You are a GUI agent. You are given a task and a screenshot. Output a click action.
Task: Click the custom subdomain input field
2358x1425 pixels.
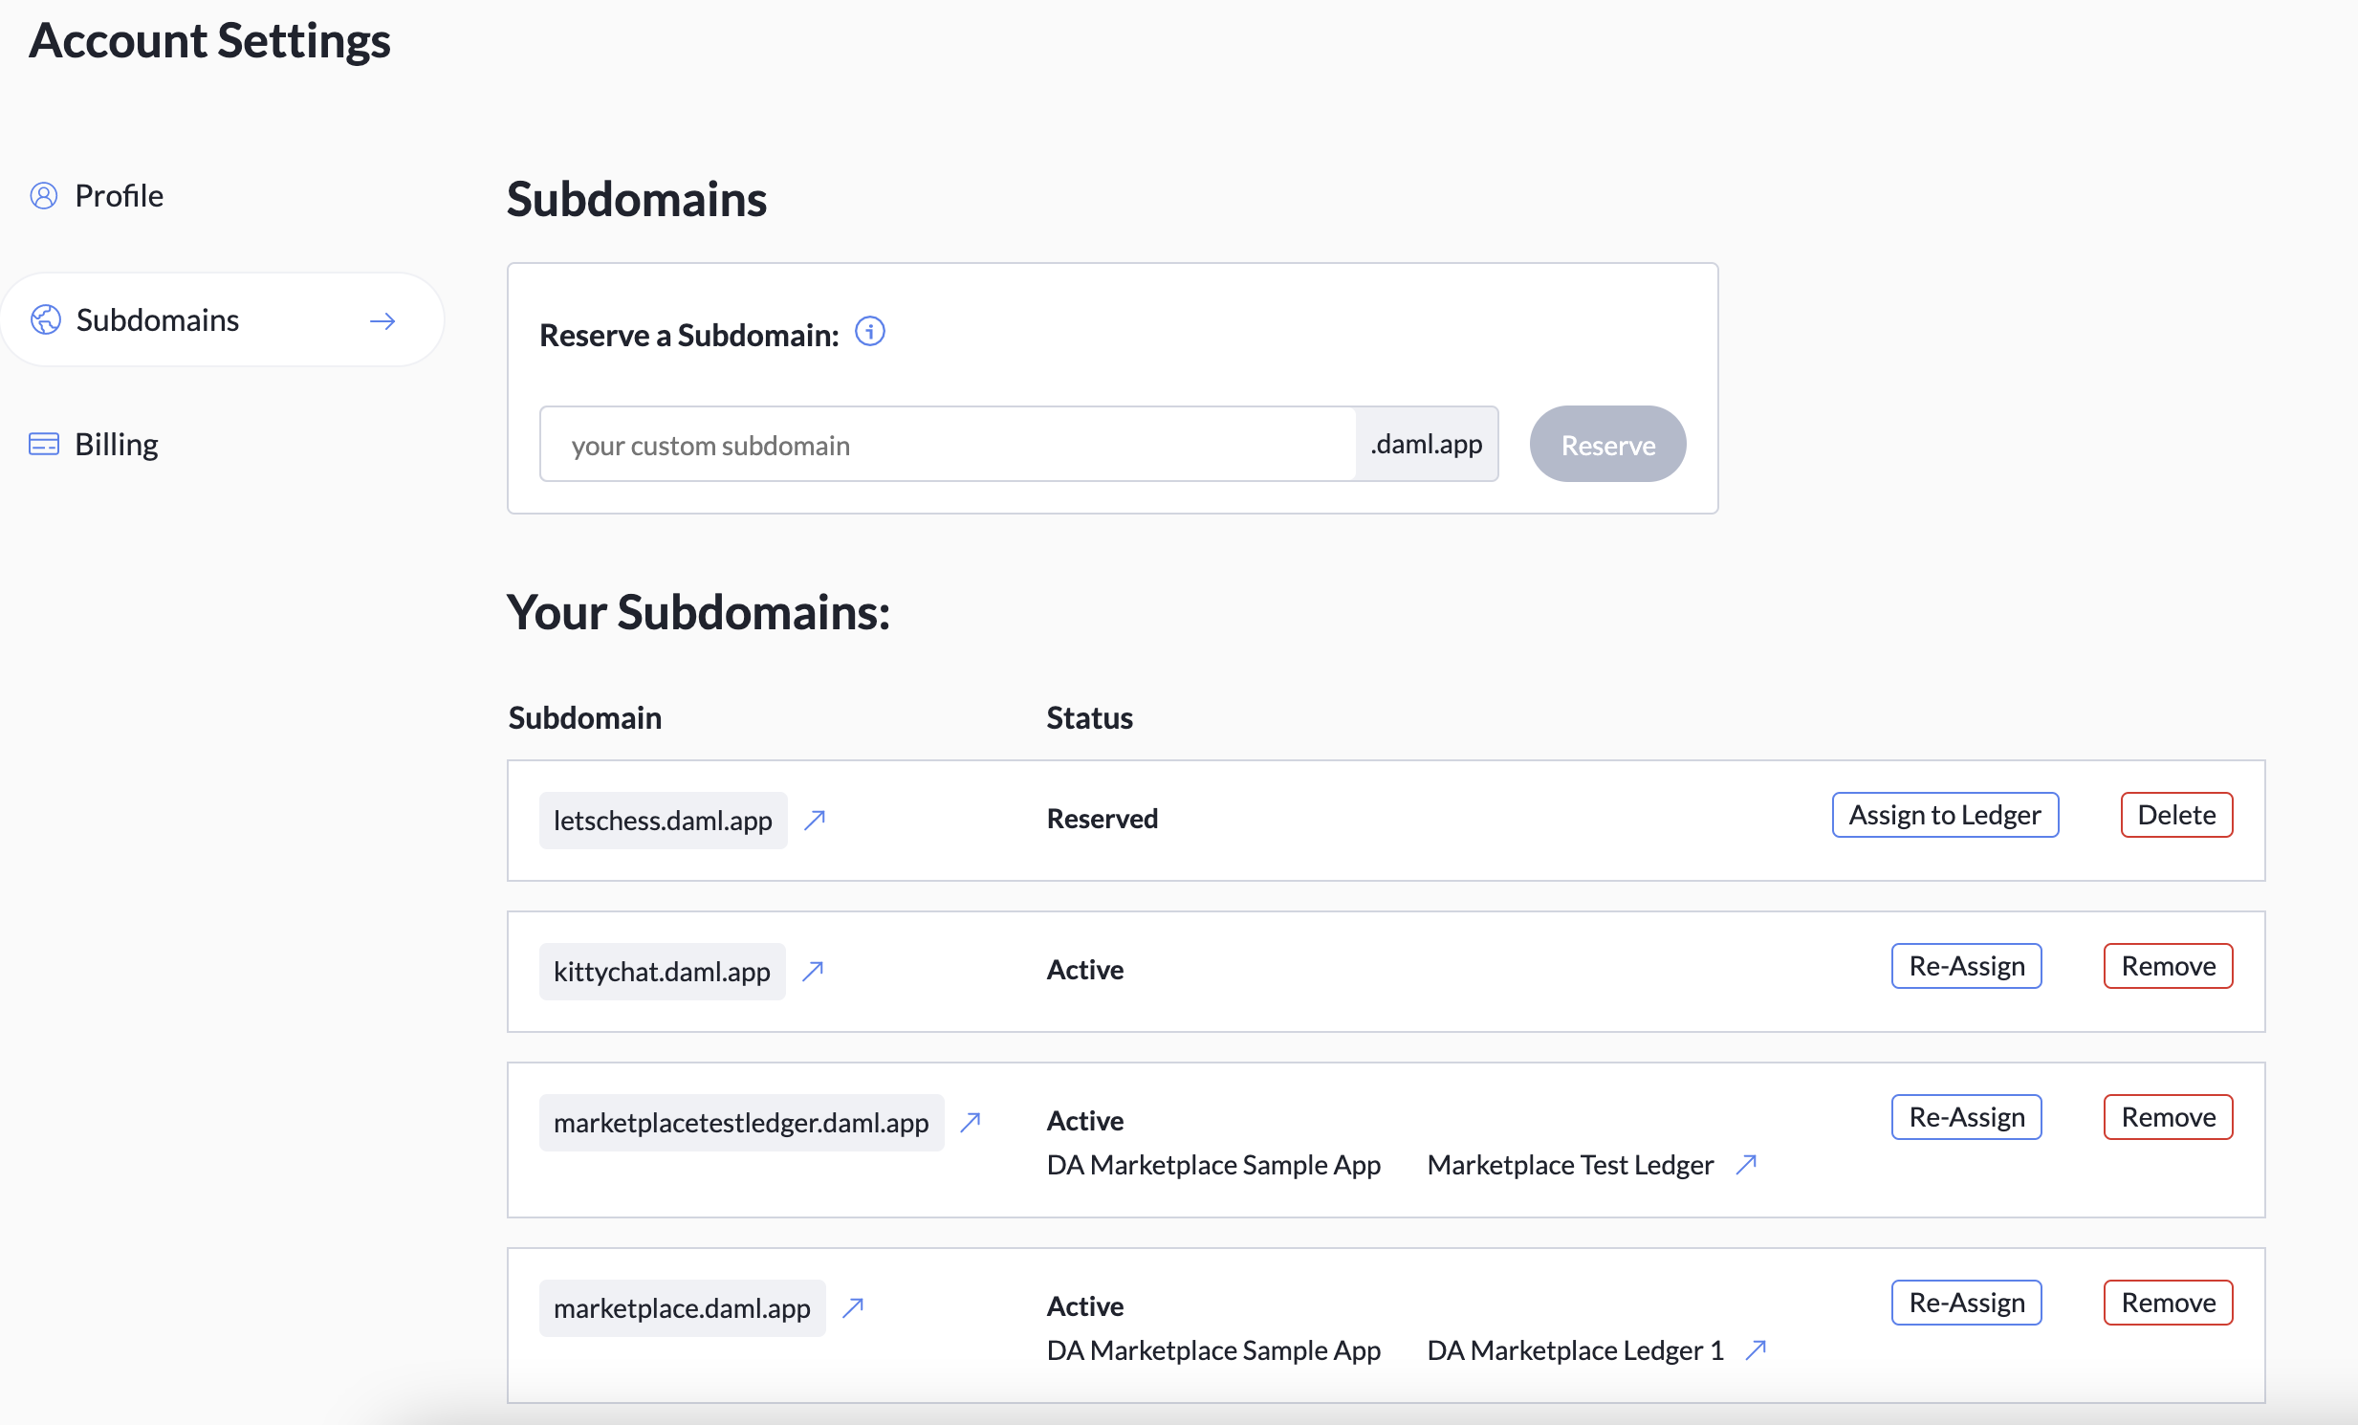coord(948,444)
